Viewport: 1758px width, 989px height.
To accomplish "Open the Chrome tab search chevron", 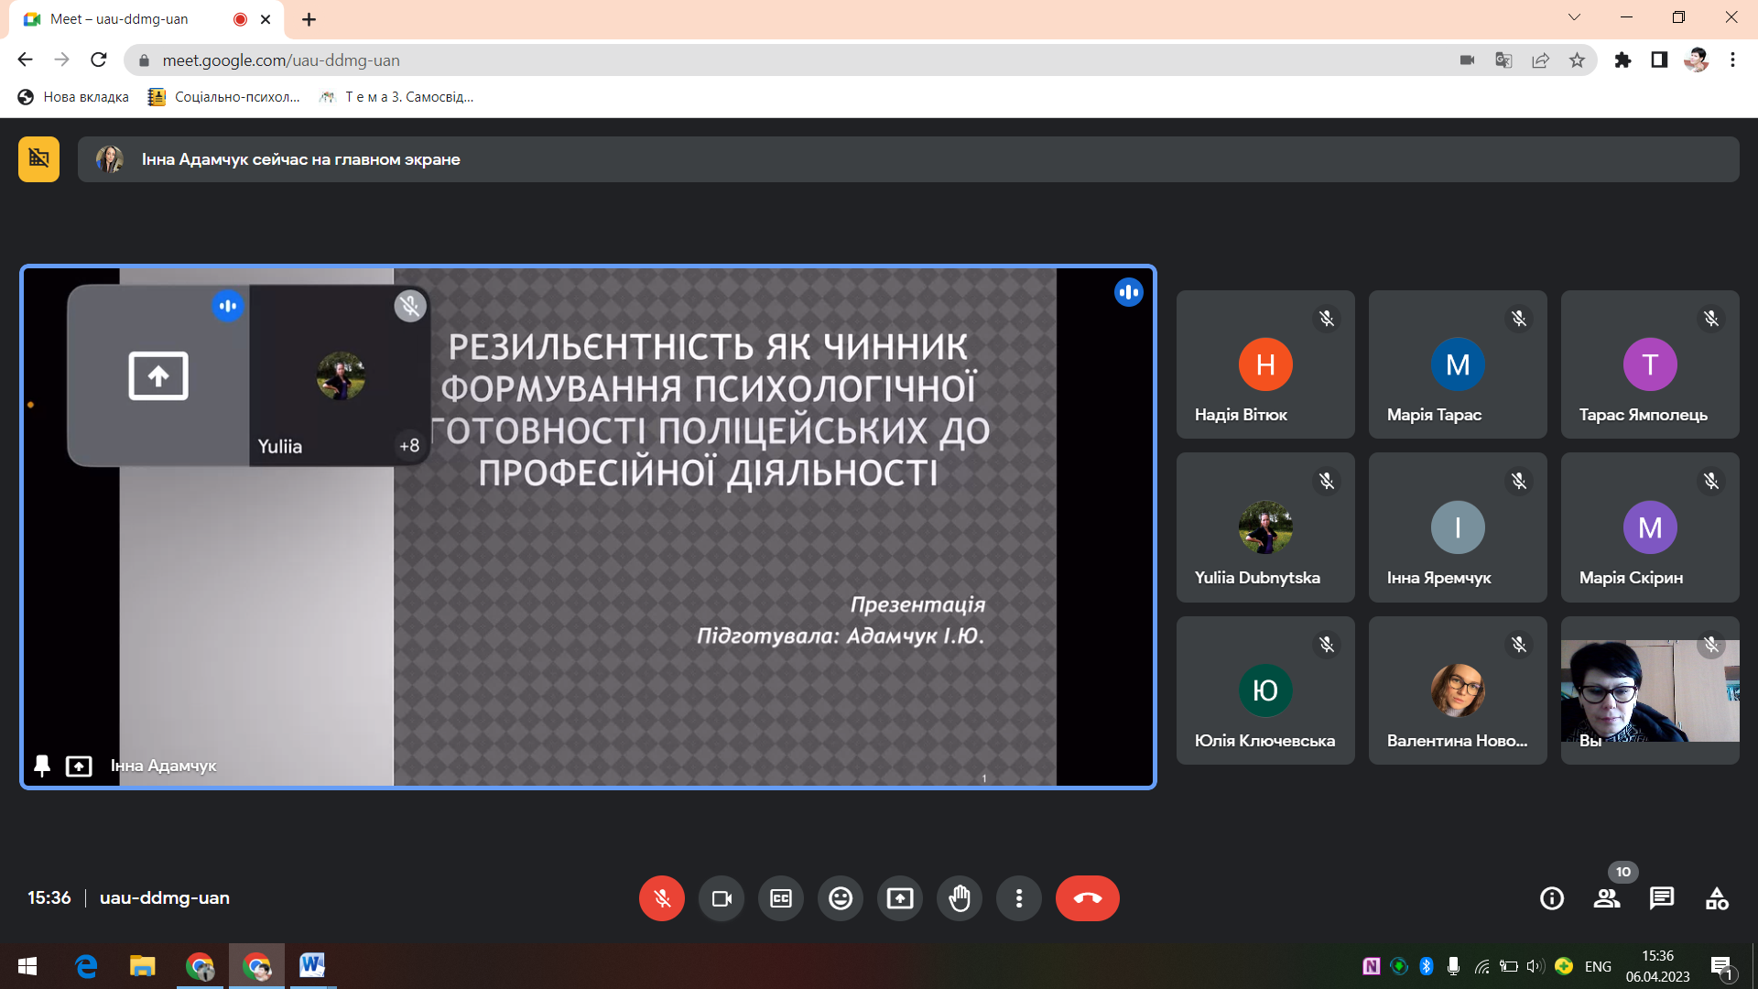I will click(x=1574, y=17).
